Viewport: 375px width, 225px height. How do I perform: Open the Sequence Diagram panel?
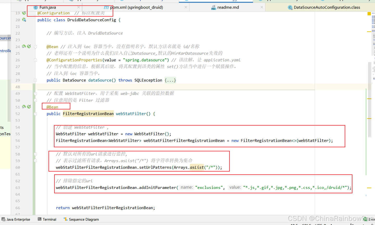[81, 219]
